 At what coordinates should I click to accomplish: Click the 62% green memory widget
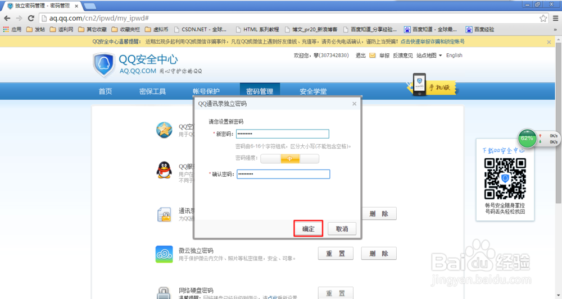pyautogui.click(x=527, y=139)
